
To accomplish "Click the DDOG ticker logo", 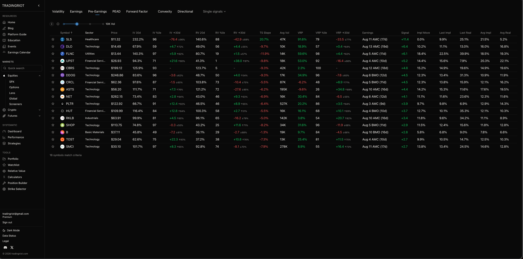I will 62,75.
